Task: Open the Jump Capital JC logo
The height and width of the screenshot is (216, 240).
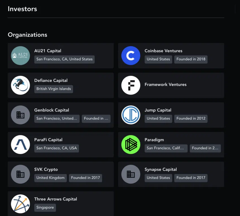Action: 131,115
